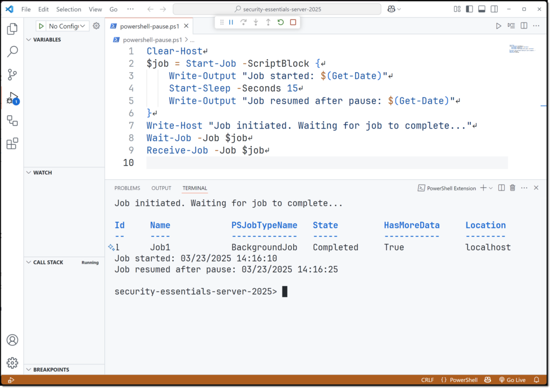Open the No Configurations debug dropdown
The width and height of the screenshot is (551, 389).
(67, 26)
